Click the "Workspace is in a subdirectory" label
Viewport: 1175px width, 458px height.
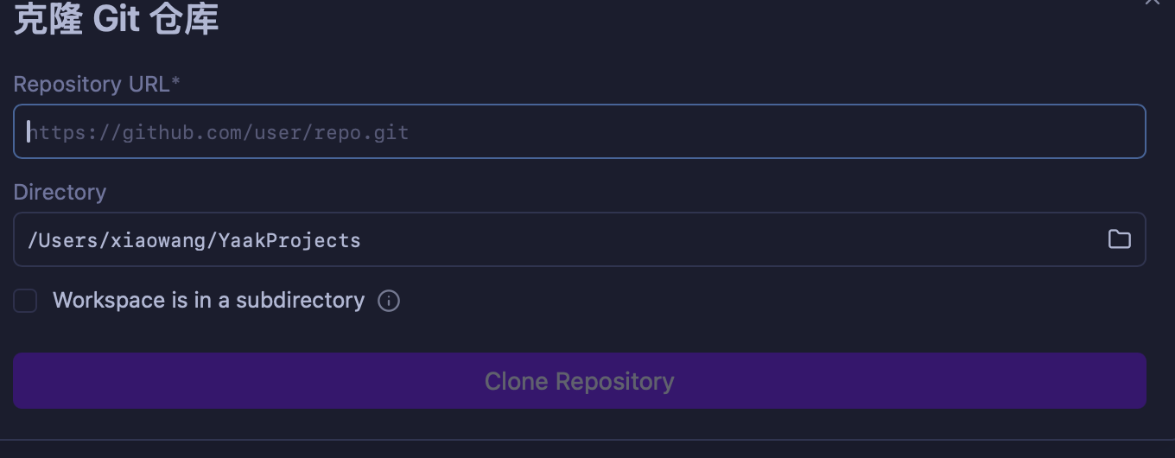(208, 301)
